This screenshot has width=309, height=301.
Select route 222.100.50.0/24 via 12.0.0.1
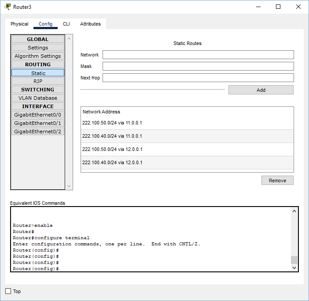coord(187,150)
